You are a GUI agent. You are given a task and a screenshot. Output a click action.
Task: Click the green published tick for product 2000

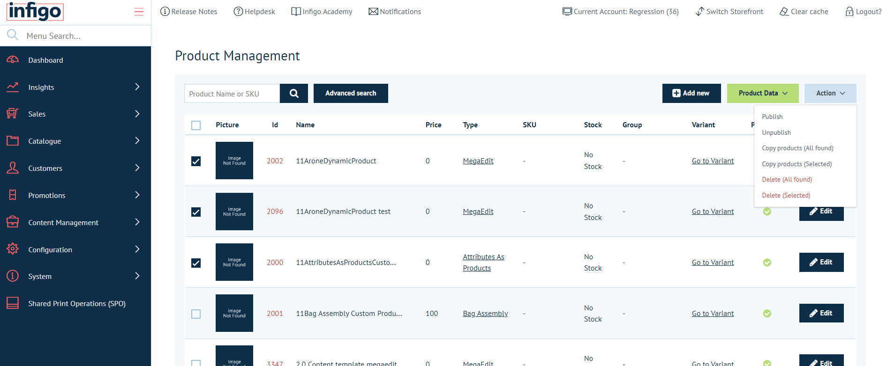pos(767,263)
